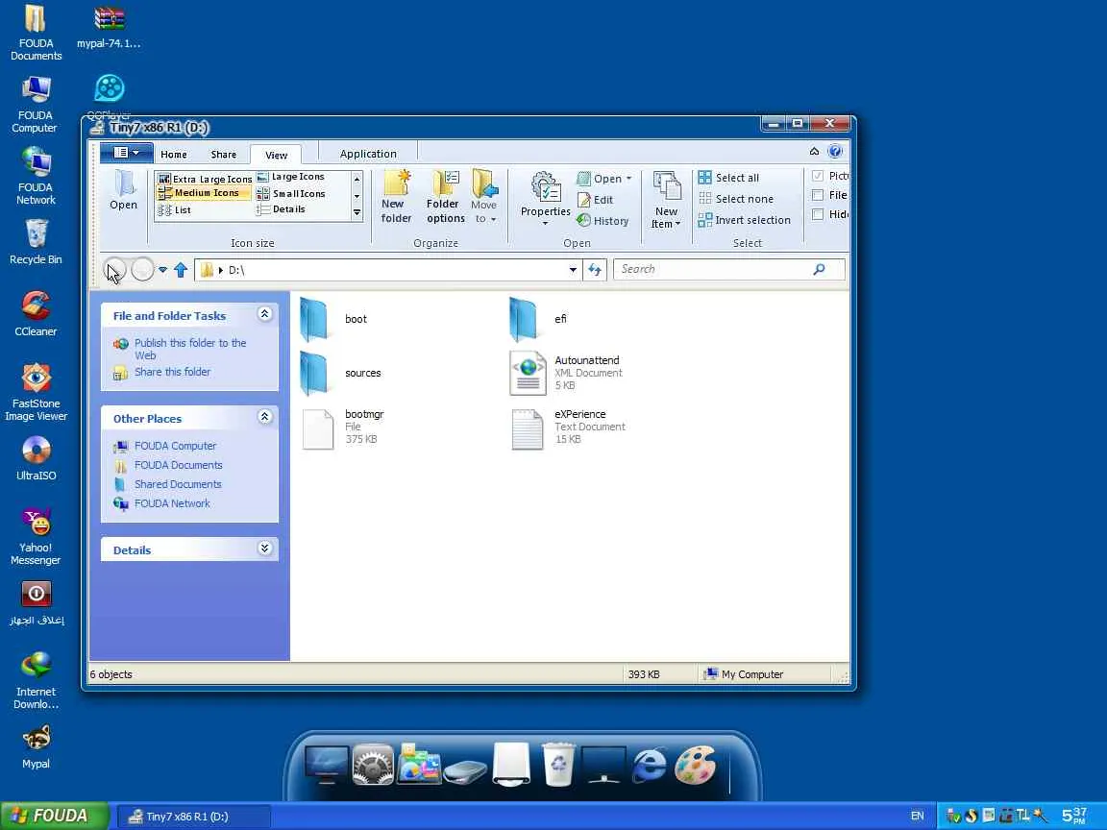Screen dimensions: 1107x830
Task: Choose Extra Large Icons view
Action: [205, 180]
